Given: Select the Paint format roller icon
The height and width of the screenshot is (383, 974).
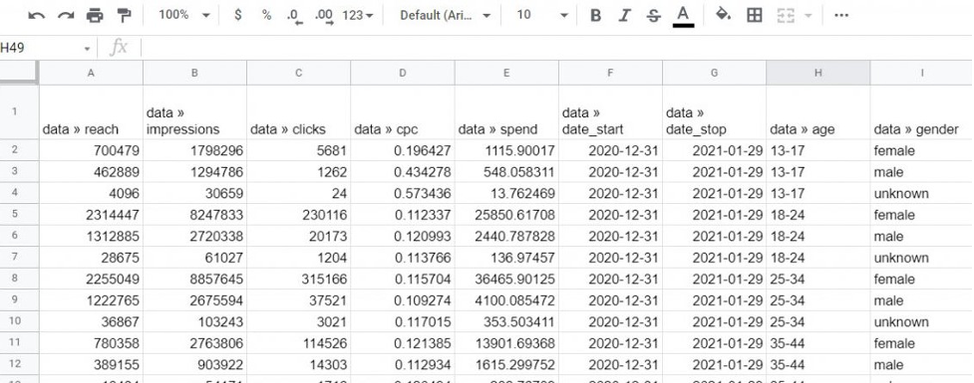Looking at the screenshot, I should tap(125, 16).
